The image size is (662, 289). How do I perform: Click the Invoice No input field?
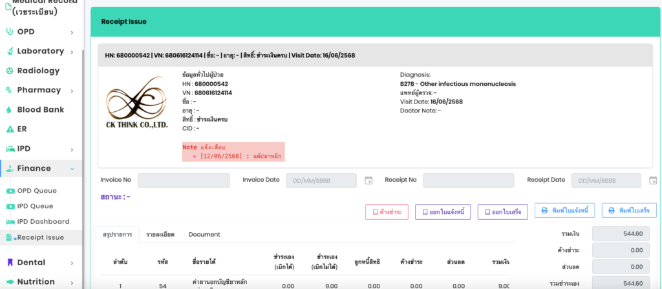pos(184,180)
